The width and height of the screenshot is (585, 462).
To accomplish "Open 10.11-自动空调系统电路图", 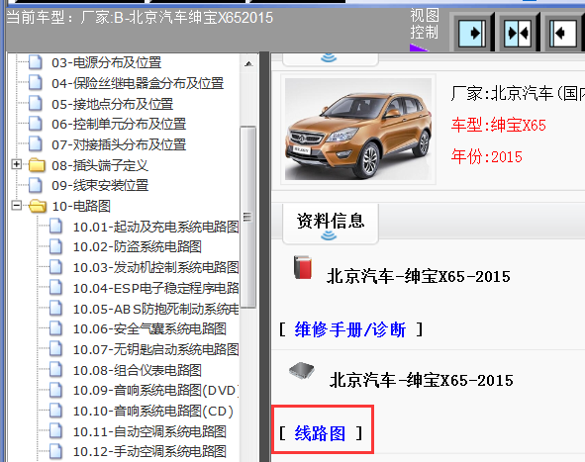I will (149, 431).
